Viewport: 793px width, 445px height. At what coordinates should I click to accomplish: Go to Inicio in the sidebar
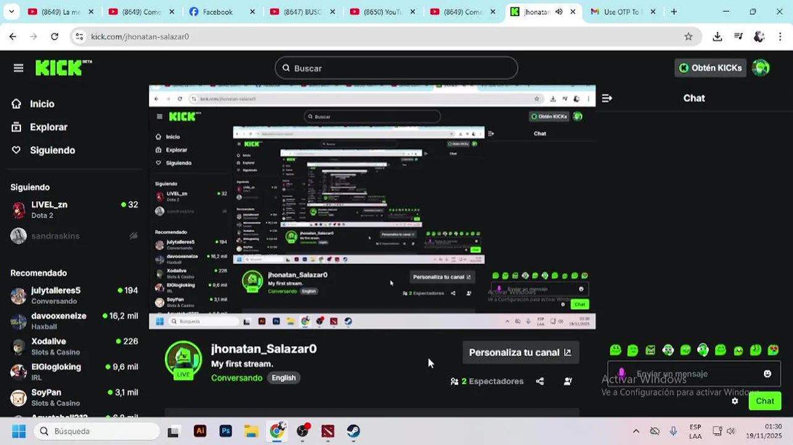point(42,104)
